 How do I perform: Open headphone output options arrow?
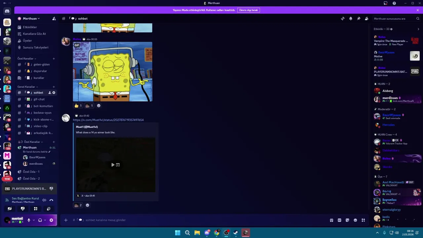coord(45,220)
